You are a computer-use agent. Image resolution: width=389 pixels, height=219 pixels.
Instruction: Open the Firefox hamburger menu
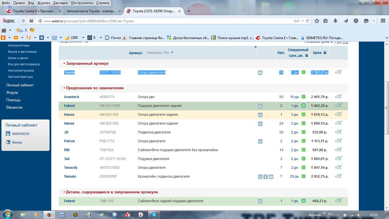pyautogui.click(x=383, y=21)
